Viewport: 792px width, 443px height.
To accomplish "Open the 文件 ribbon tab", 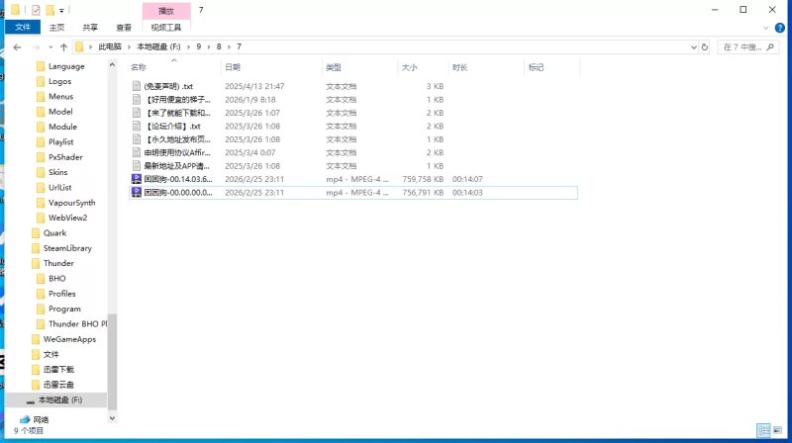I will tap(23, 28).
